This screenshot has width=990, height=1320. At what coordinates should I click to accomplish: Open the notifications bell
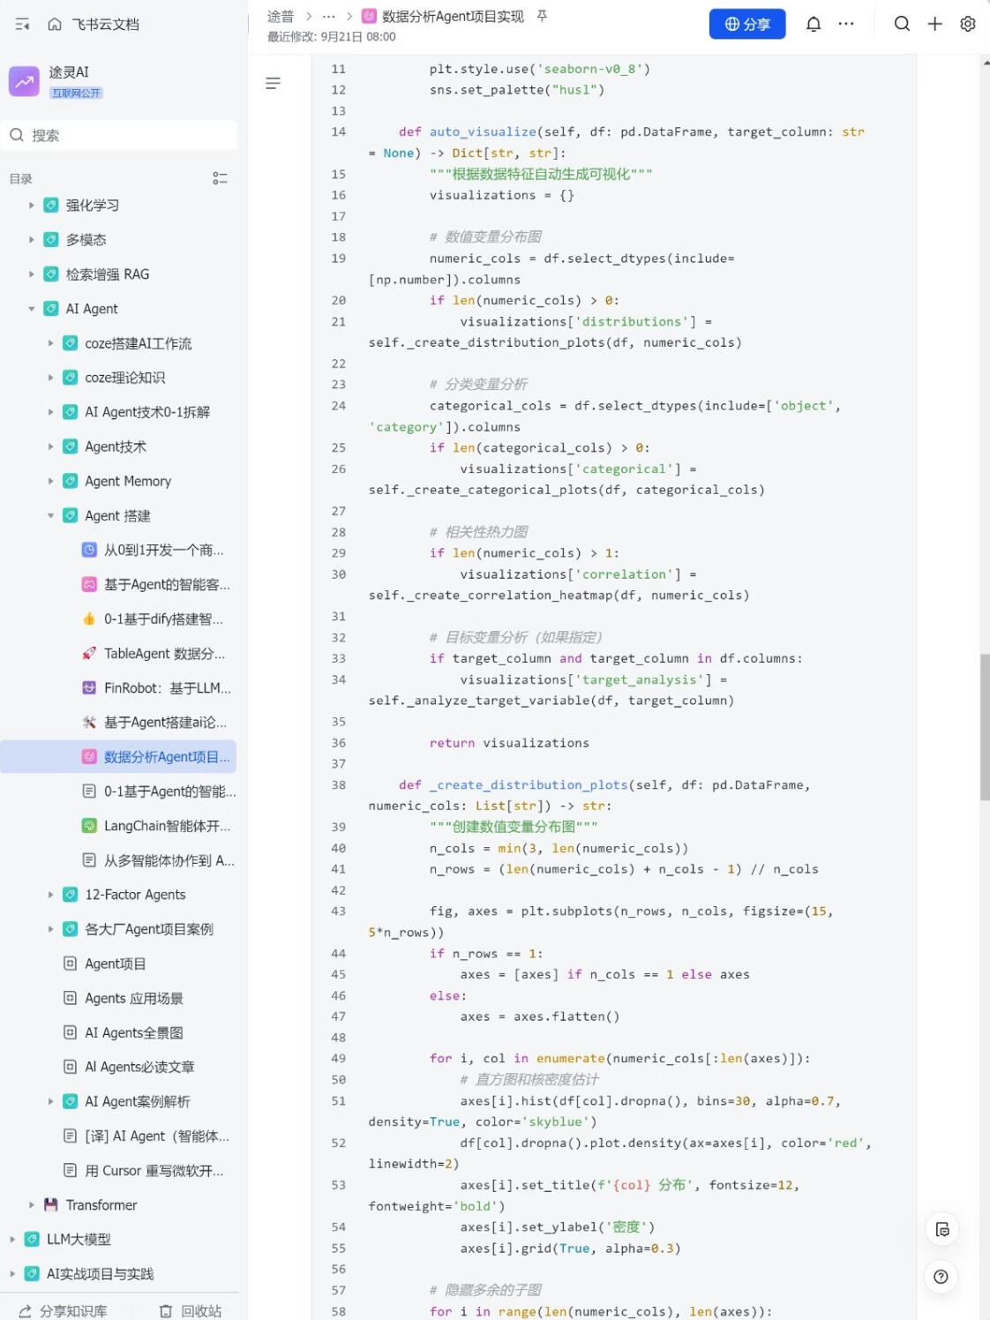point(814,24)
